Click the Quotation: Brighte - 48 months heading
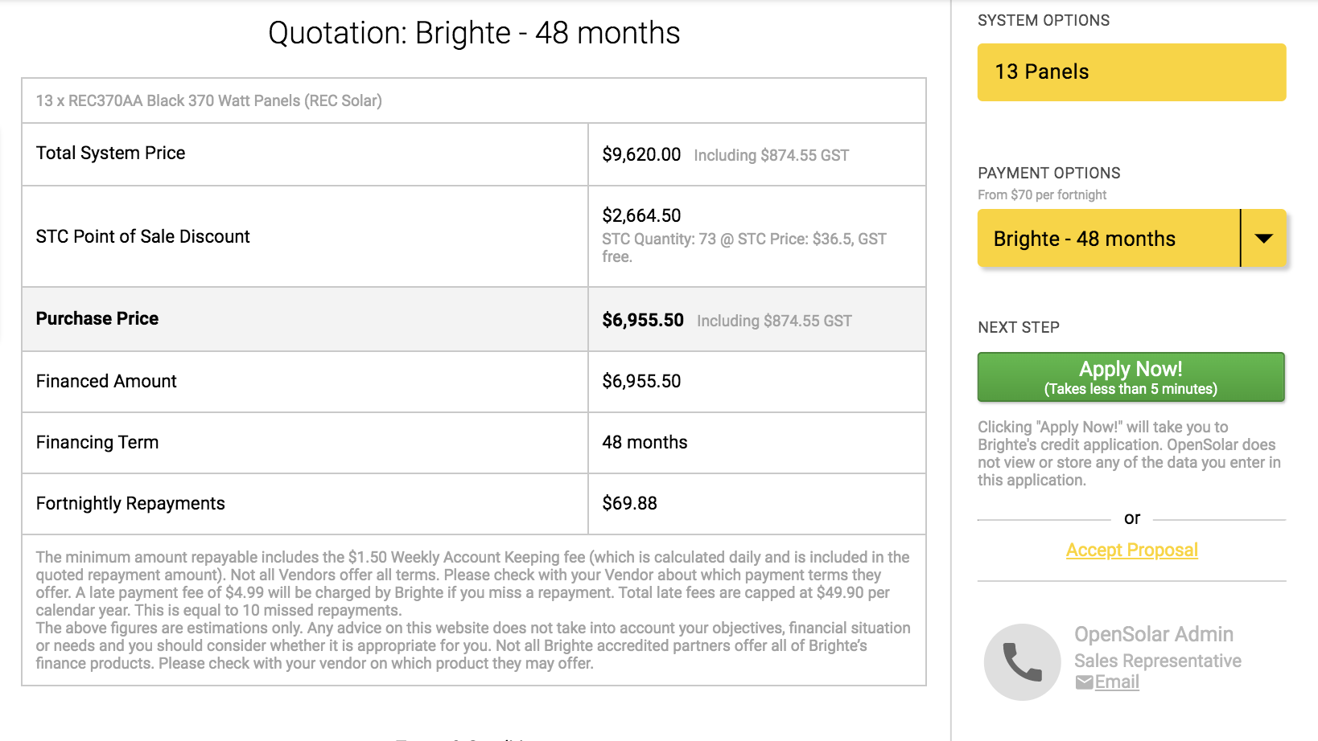The width and height of the screenshot is (1318, 741). tap(474, 33)
